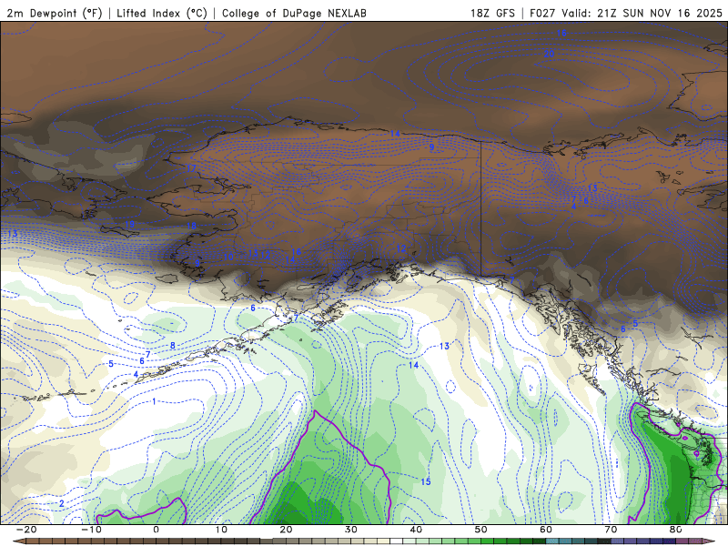Click the -10 label on the color scale
The height and width of the screenshot is (546, 728).
91,530
